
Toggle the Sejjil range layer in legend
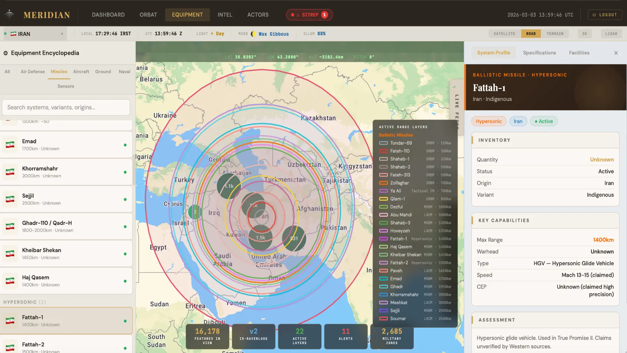pos(415,311)
